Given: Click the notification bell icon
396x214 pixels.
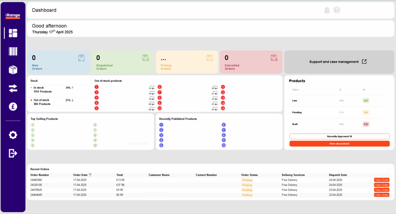Looking at the screenshot, I should coord(327,10).
